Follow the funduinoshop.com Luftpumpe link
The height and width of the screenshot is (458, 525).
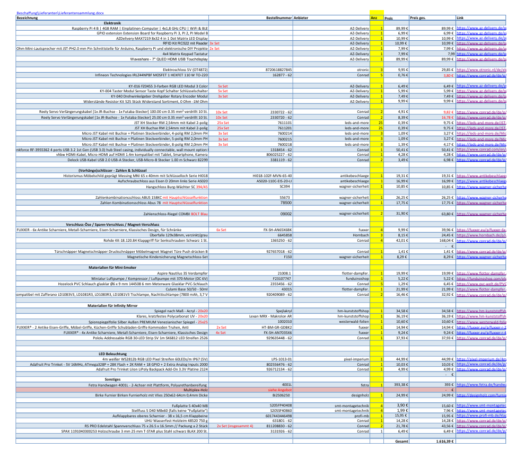point(481,278)
